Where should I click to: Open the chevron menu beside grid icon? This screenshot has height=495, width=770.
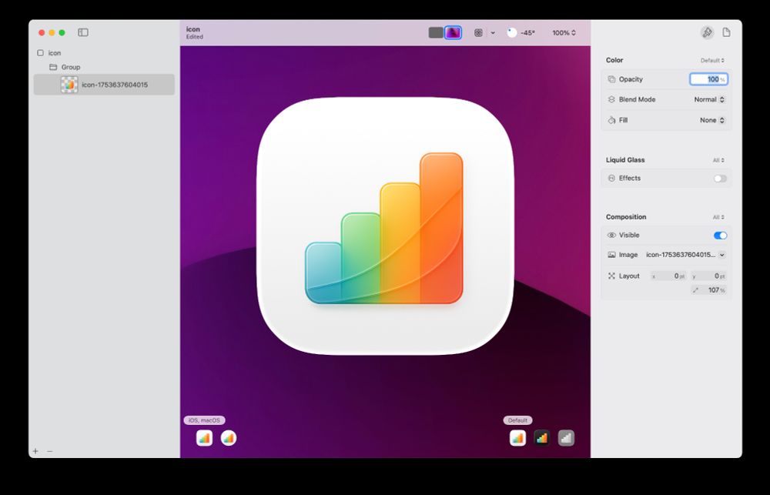(493, 33)
